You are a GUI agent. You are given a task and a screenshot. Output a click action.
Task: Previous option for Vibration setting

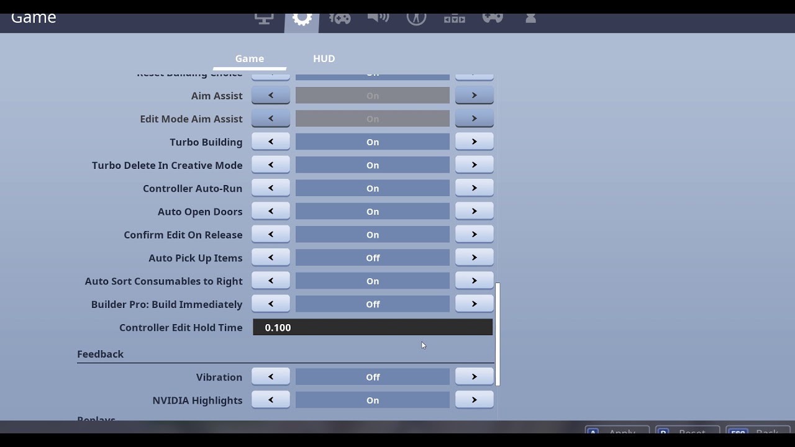(x=271, y=377)
